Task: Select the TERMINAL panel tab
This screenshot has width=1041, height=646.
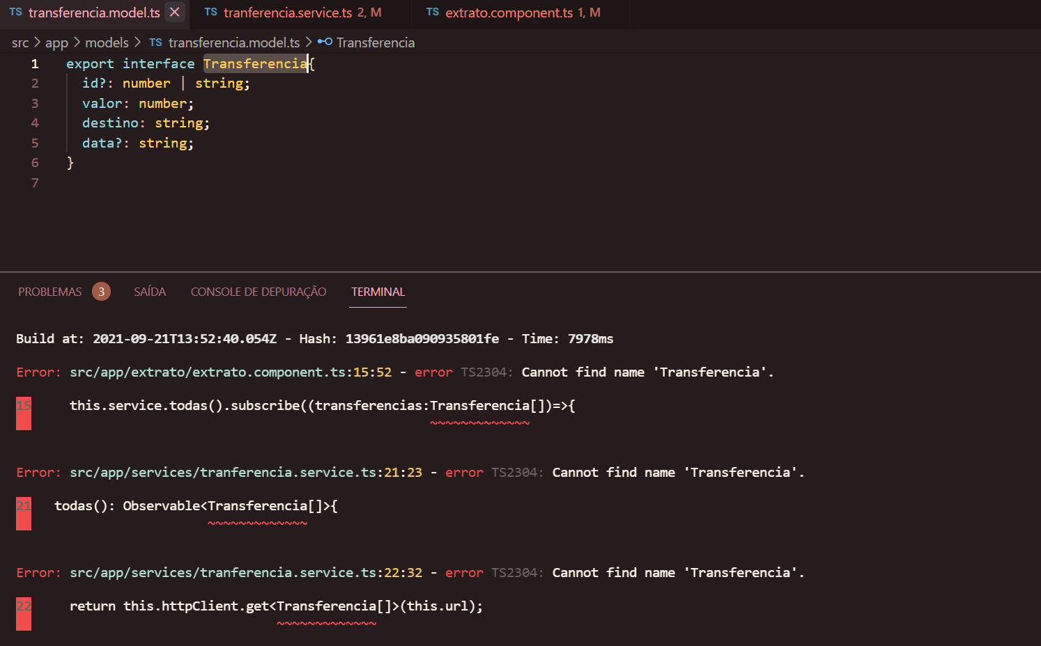Action: coord(378,292)
